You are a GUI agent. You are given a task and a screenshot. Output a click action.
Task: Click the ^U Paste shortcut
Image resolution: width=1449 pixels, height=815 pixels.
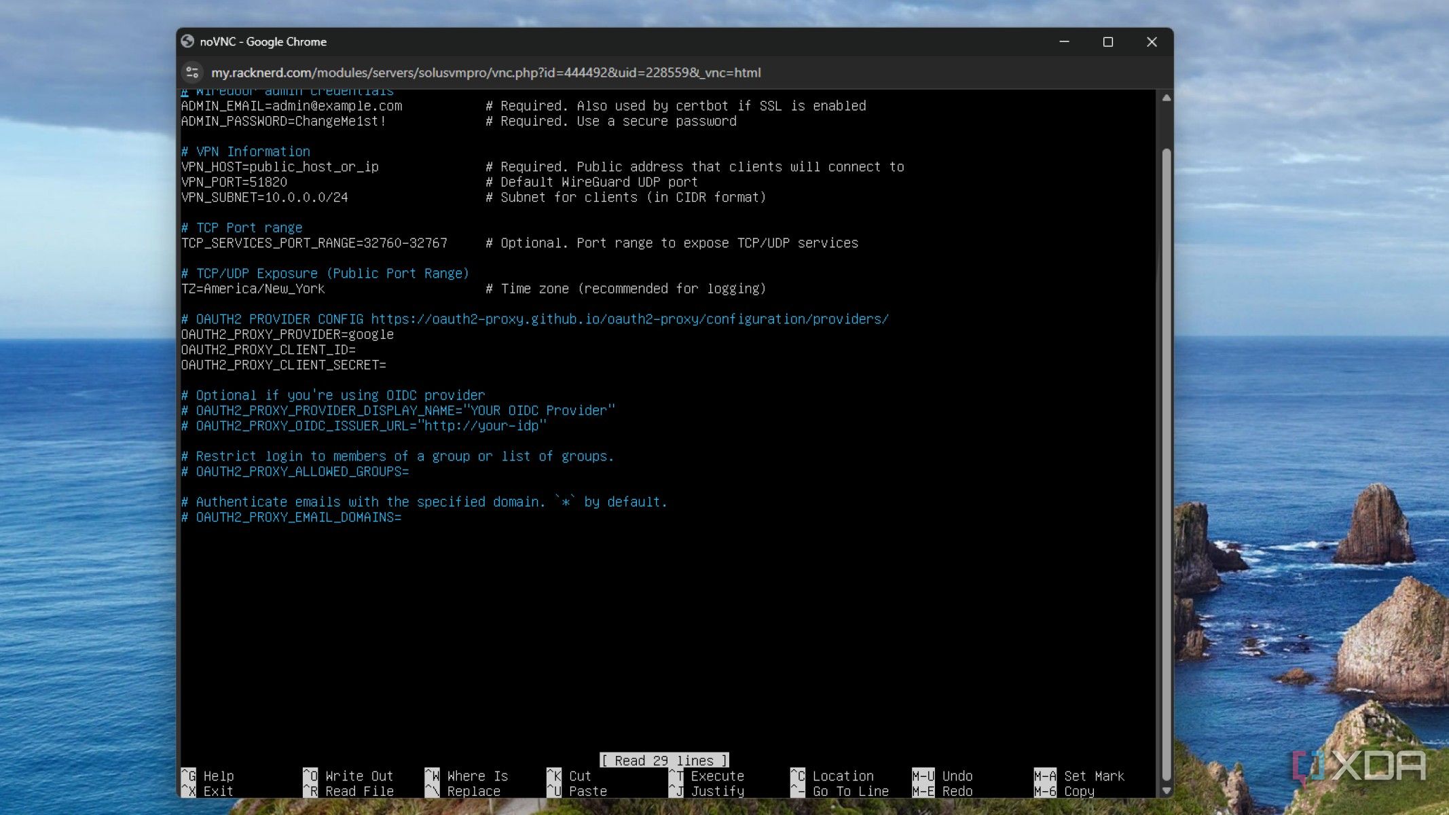(576, 791)
